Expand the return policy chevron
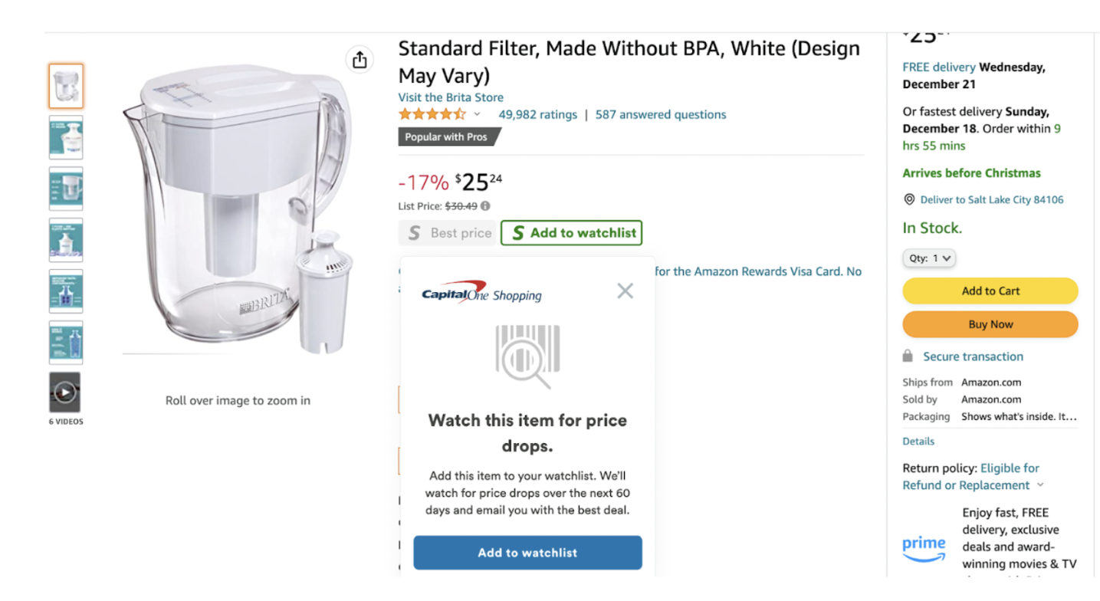The image size is (1100, 601). point(1040,484)
